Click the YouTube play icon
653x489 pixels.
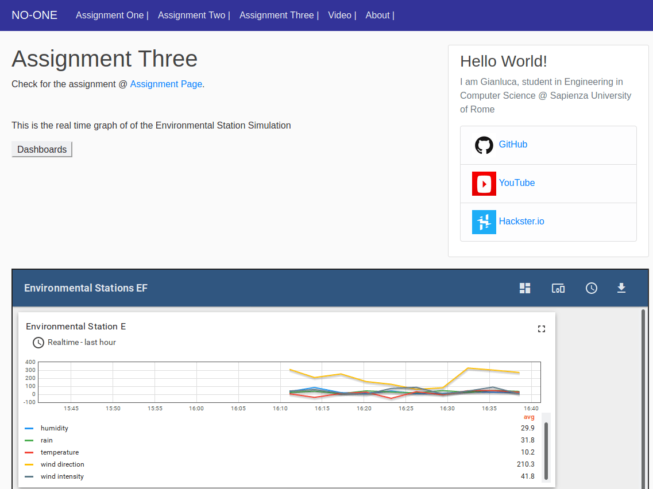484,184
